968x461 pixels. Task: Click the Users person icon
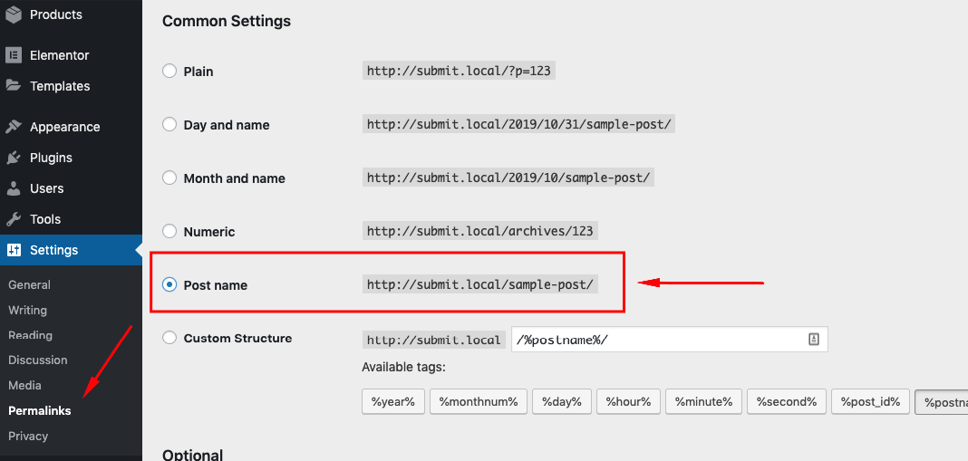(14, 188)
